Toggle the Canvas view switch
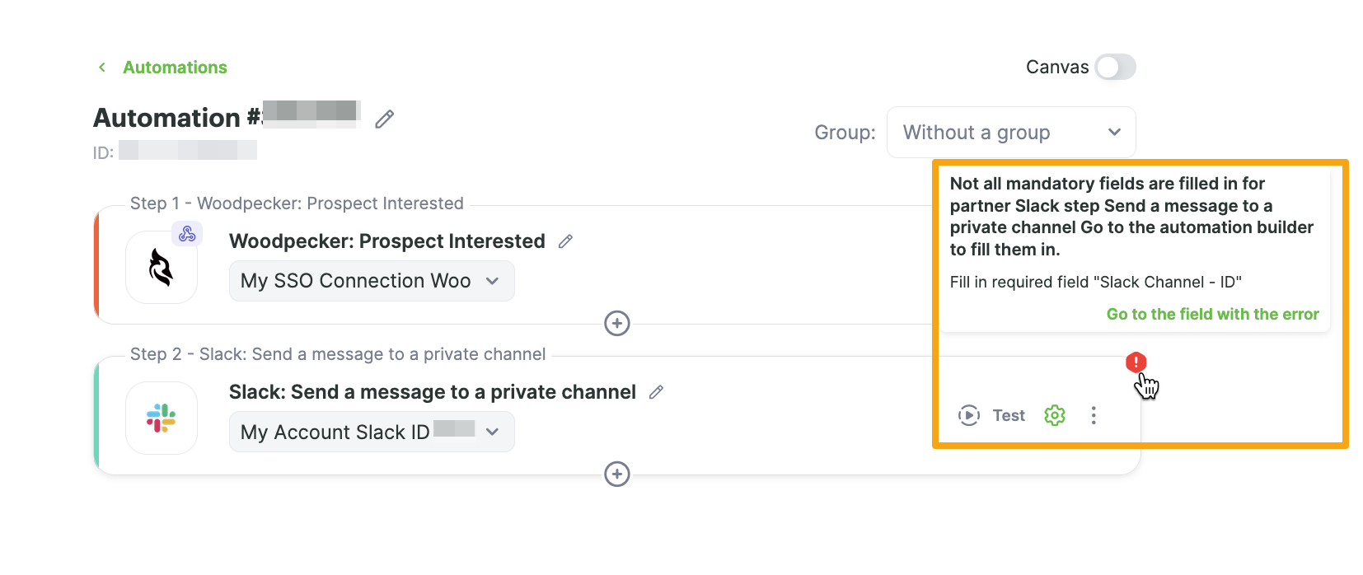 coord(1115,68)
